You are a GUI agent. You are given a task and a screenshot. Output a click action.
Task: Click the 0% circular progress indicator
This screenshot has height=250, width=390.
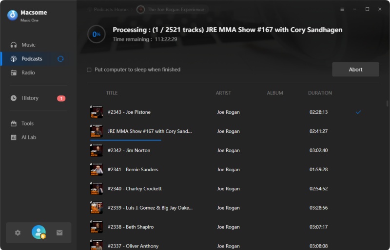[x=96, y=34]
